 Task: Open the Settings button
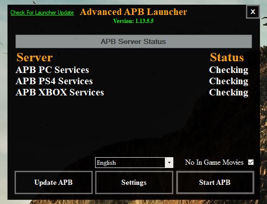click(x=134, y=182)
